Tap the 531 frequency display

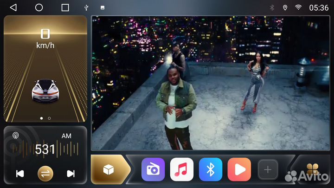tap(45, 149)
